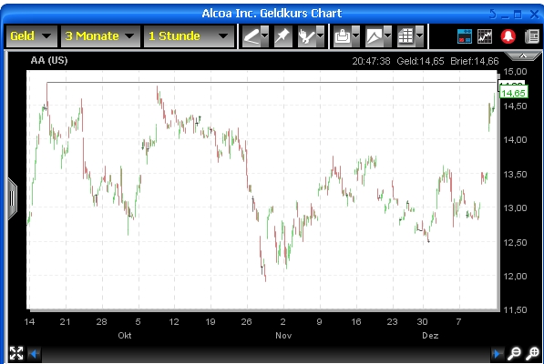Viewport: 544px width, 364px height.
Task: Zoom in with the plus magnifier
Action: point(532,354)
